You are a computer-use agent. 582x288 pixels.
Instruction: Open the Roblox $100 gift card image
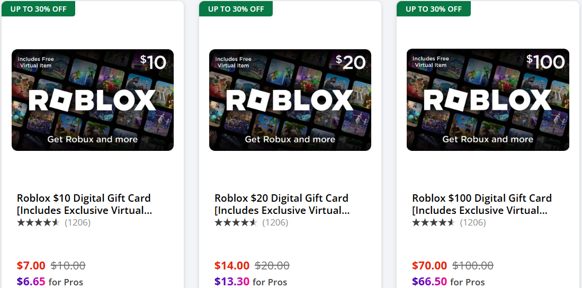(x=488, y=100)
